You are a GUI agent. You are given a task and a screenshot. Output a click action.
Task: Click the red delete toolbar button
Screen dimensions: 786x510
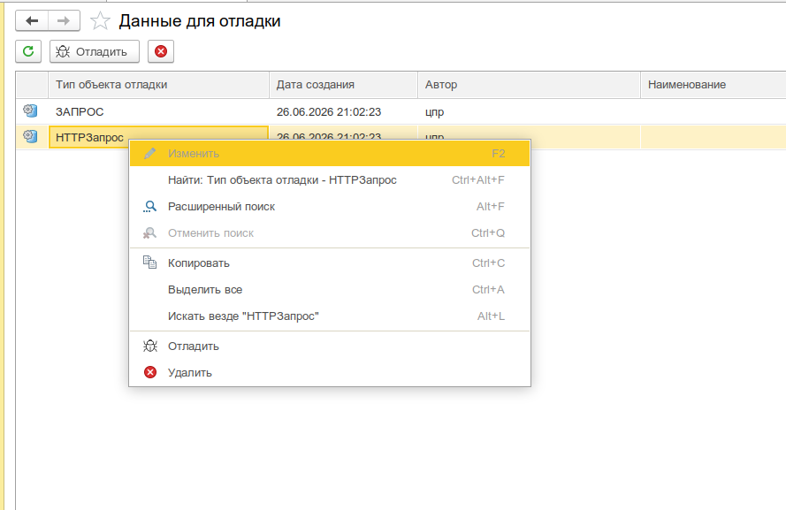point(161,51)
